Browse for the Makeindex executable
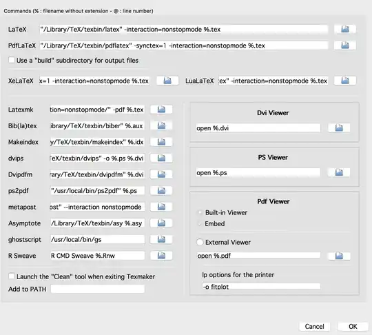Viewport: 372px width, 335px height. pyautogui.click(x=161, y=142)
